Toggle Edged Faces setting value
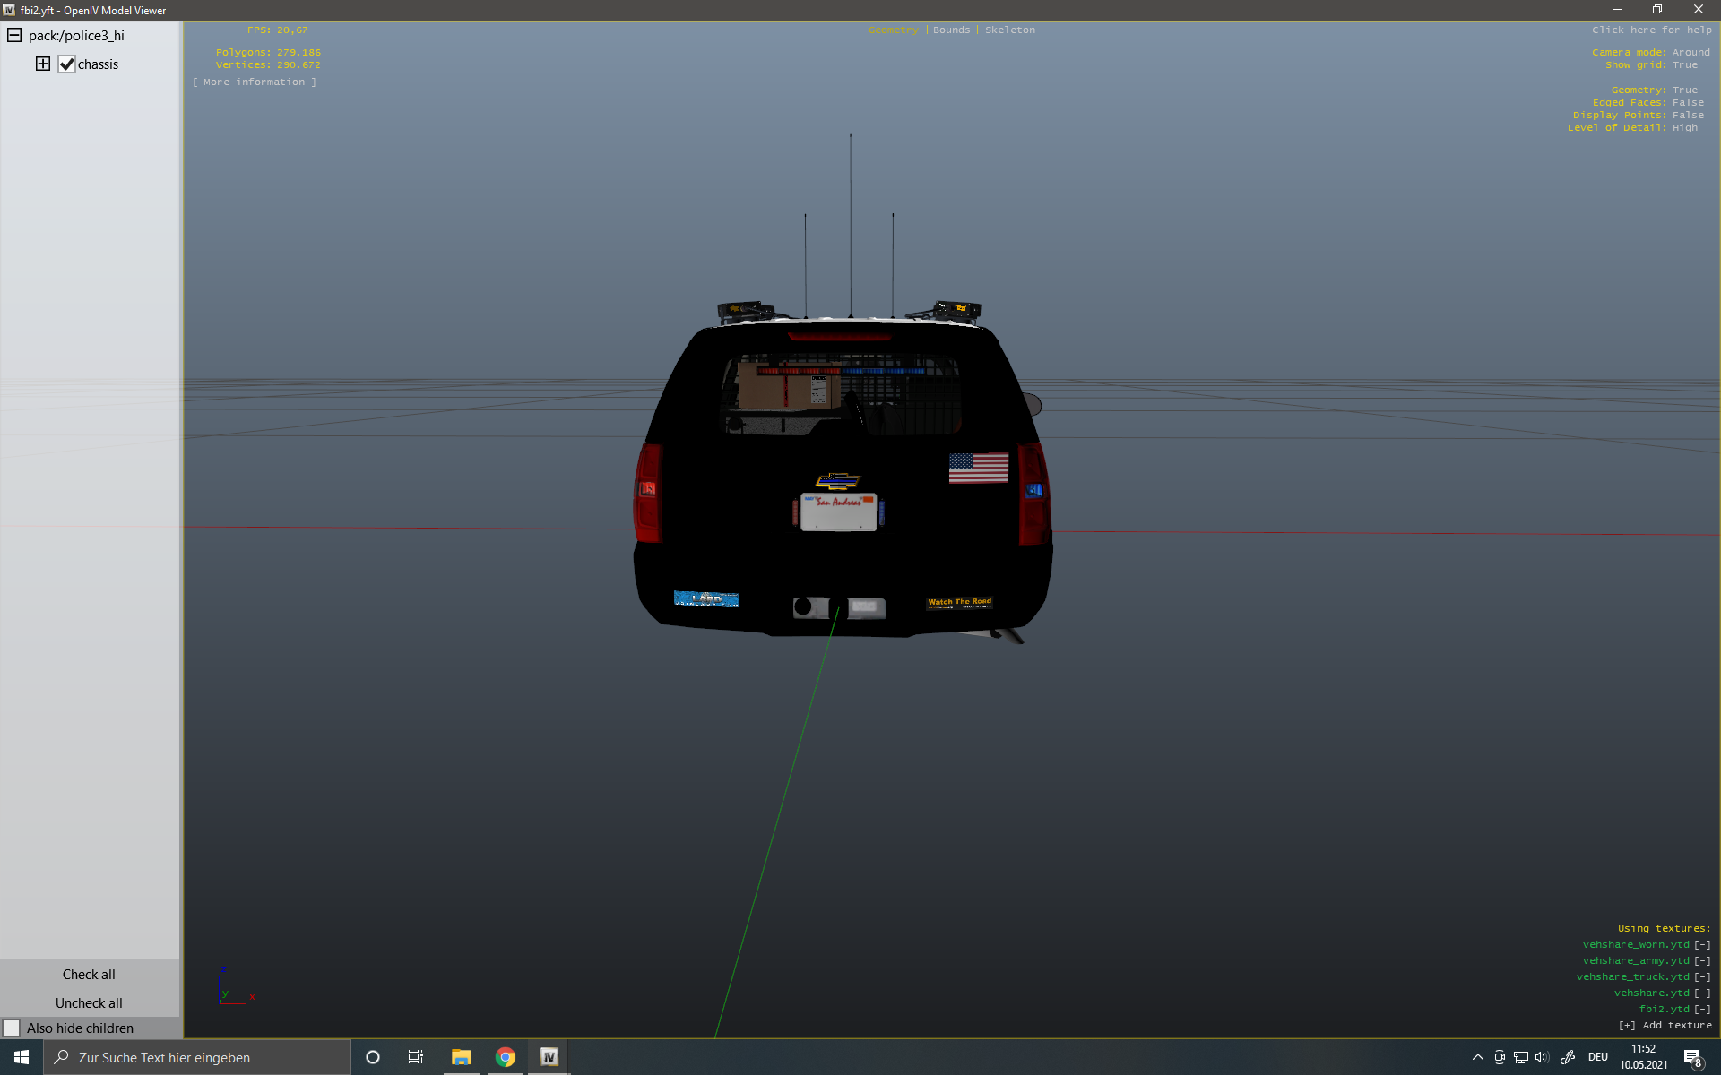Screen dimensions: 1721x1075 point(1688,102)
